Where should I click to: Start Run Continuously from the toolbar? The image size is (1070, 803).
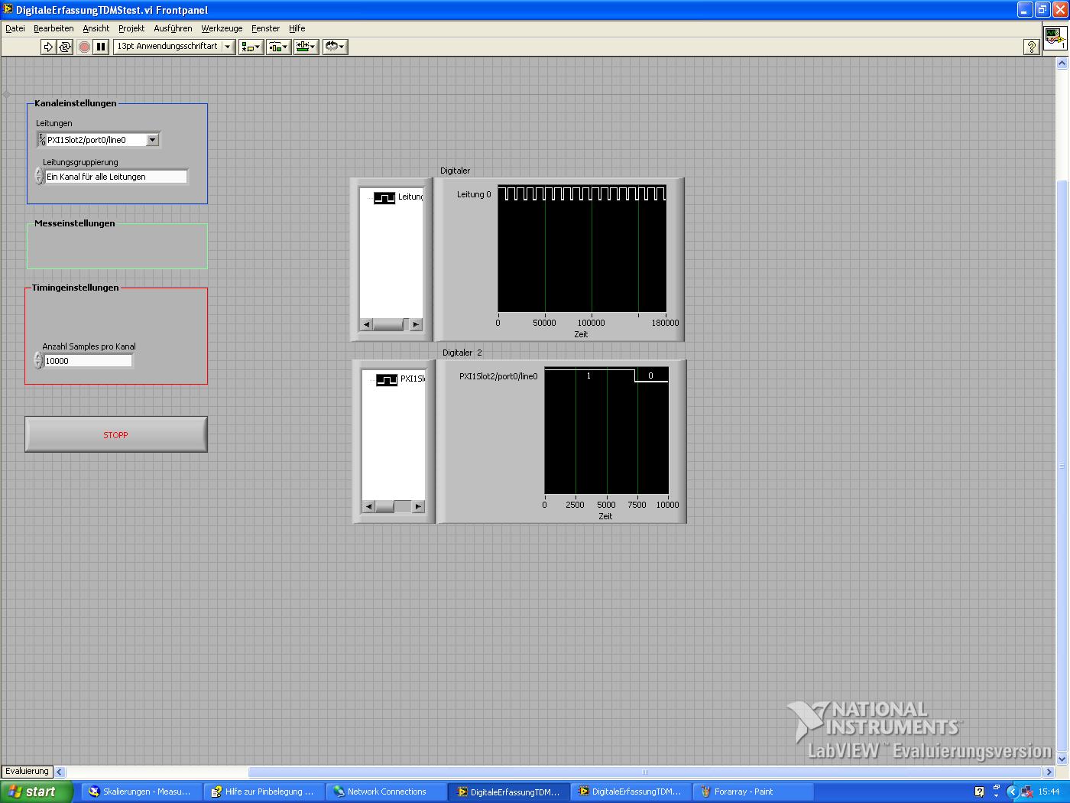(65, 47)
